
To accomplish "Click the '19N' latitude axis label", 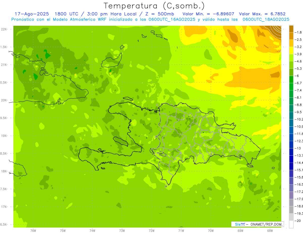I will [x=4, y=136].
